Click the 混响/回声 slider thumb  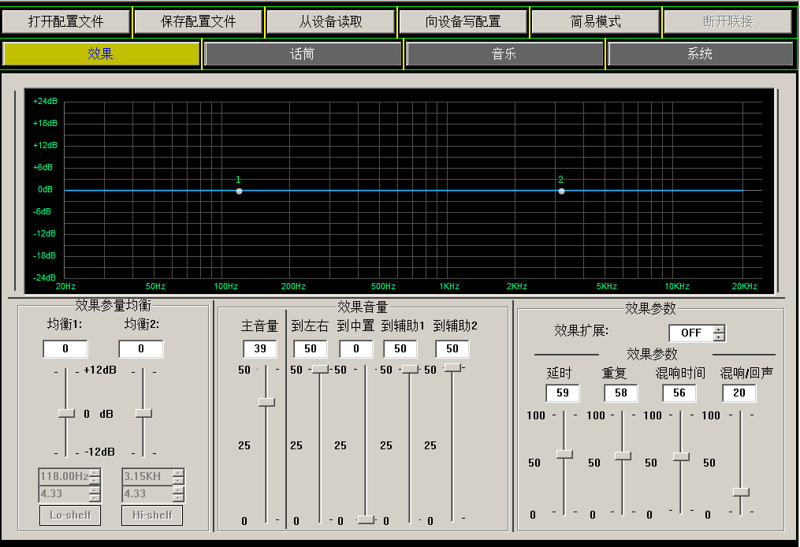(741, 492)
